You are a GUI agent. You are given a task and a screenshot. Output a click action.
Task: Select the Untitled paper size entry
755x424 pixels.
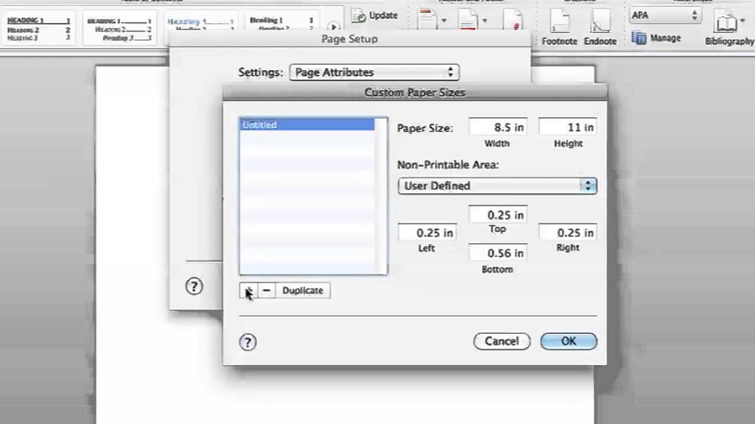click(x=307, y=125)
